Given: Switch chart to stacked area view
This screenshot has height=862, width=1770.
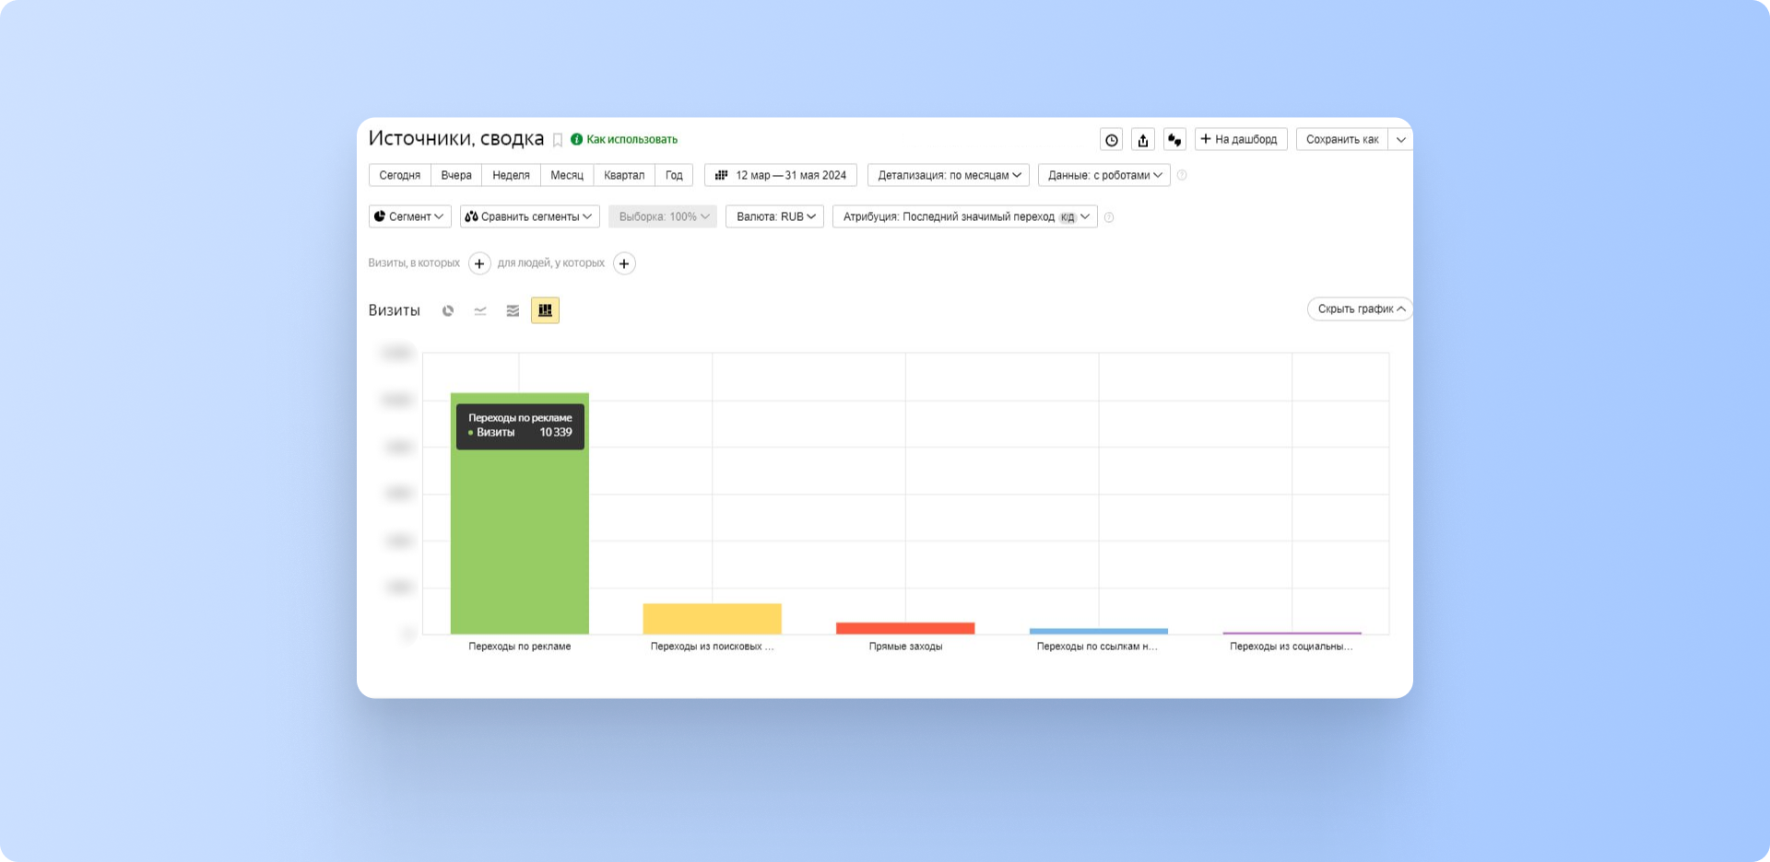Looking at the screenshot, I should coord(513,311).
